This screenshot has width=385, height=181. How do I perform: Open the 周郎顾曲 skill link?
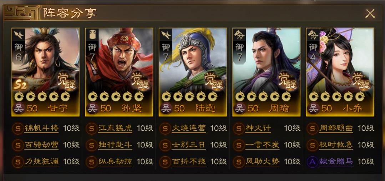pyautogui.click(x=336, y=128)
